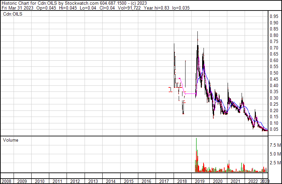Click the 2019 year label on timeline
Viewport: 282px width, 184px height.
pyautogui.click(x=200, y=181)
